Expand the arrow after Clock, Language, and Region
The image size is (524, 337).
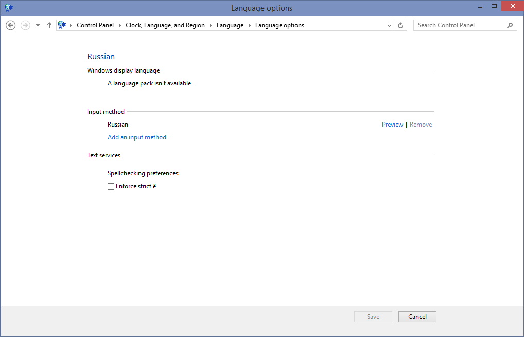211,25
